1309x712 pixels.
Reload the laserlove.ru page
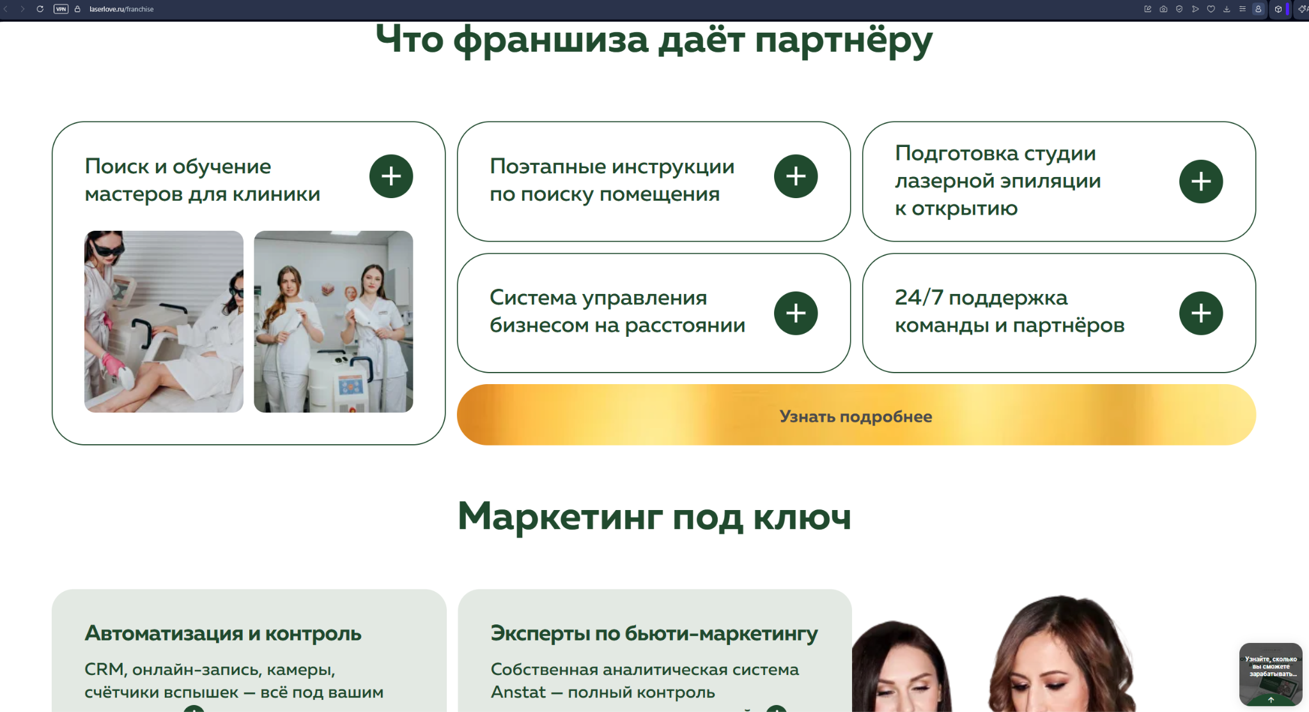click(40, 9)
